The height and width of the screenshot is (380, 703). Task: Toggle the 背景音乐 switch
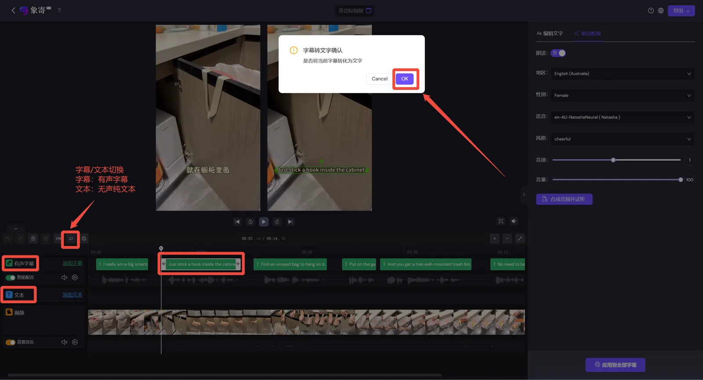click(11, 342)
